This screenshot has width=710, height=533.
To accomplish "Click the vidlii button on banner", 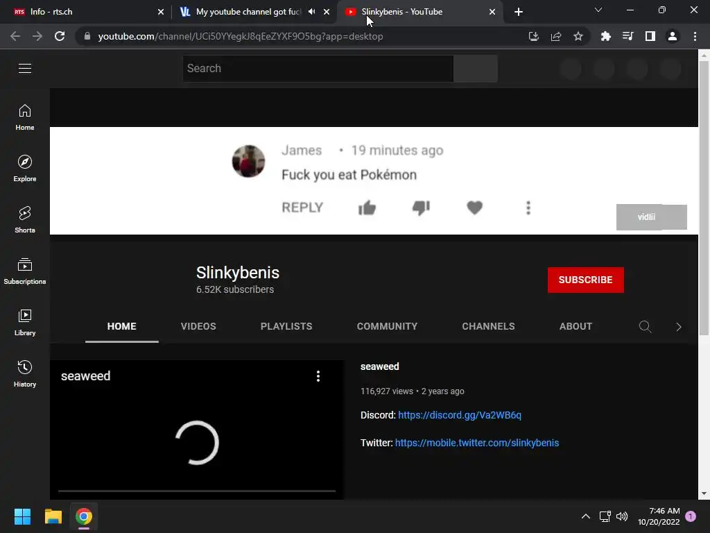I will [651, 217].
